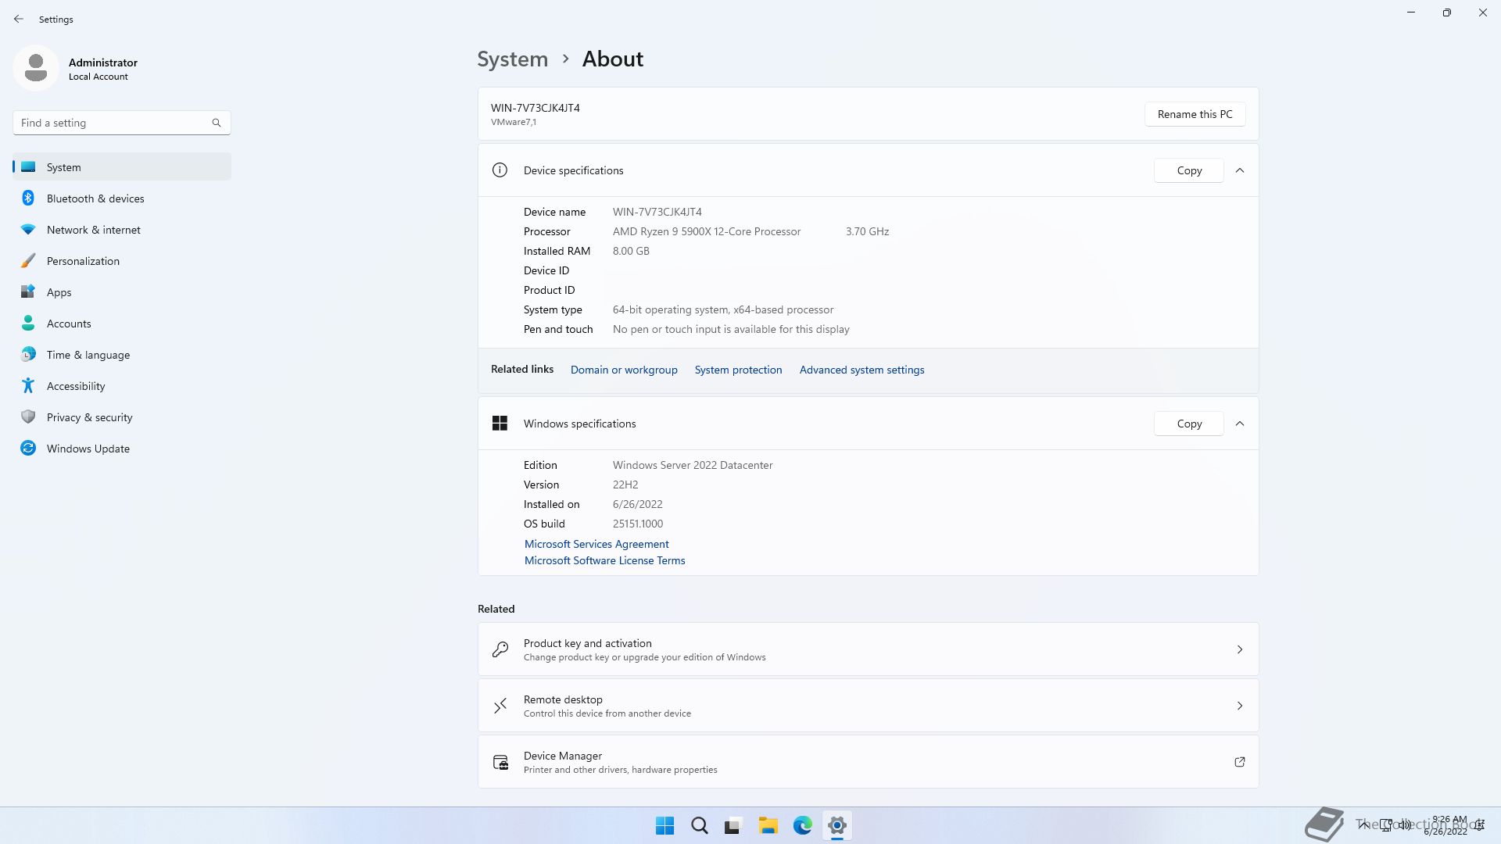1501x844 pixels.
Task: Open the Apps settings section
Action: [x=59, y=292]
